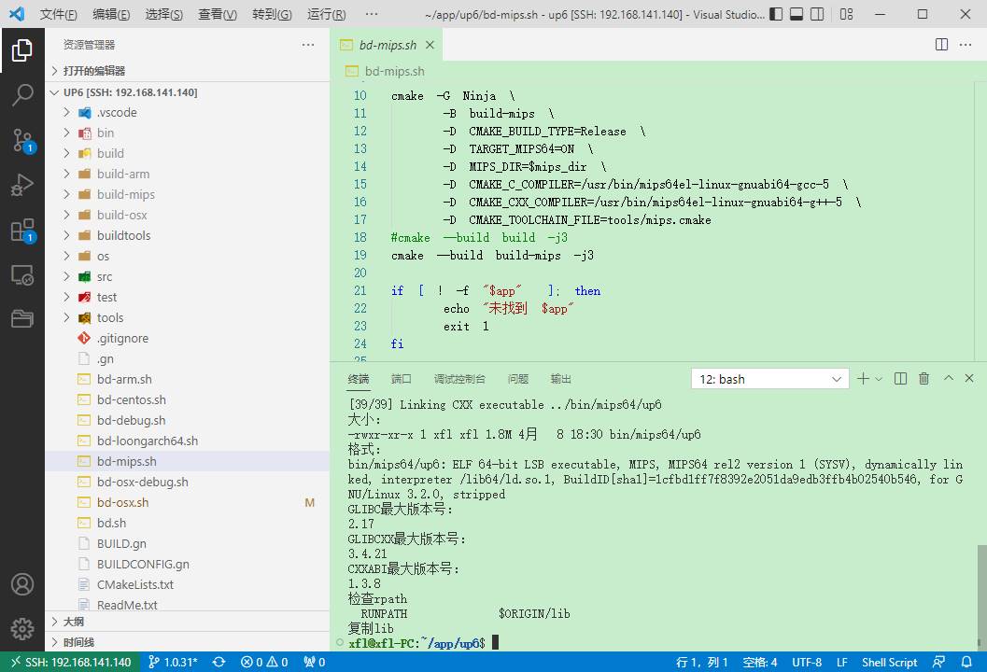Click SSH: 192.168.141.140 remote status button
The height and width of the screenshot is (672, 987).
pyautogui.click(x=70, y=662)
